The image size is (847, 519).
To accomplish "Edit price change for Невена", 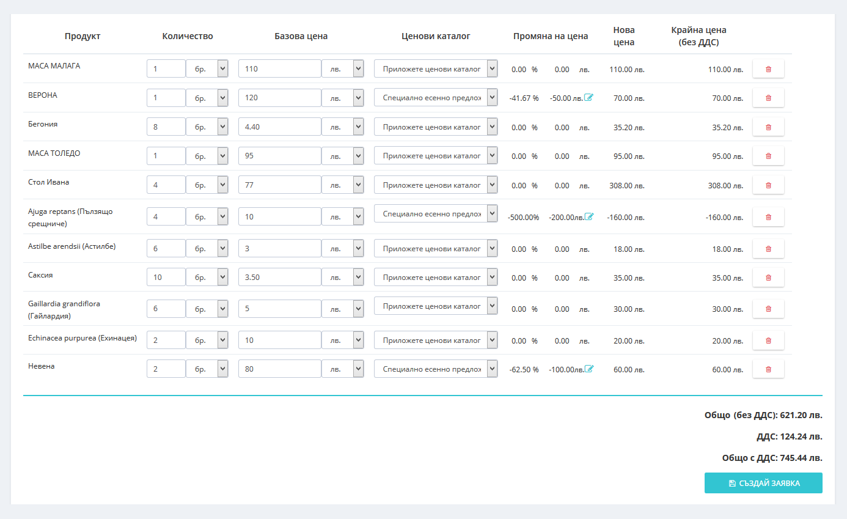I will [588, 369].
